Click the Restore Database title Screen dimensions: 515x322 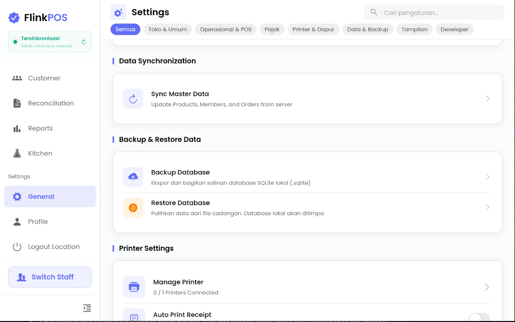coord(180,203)
